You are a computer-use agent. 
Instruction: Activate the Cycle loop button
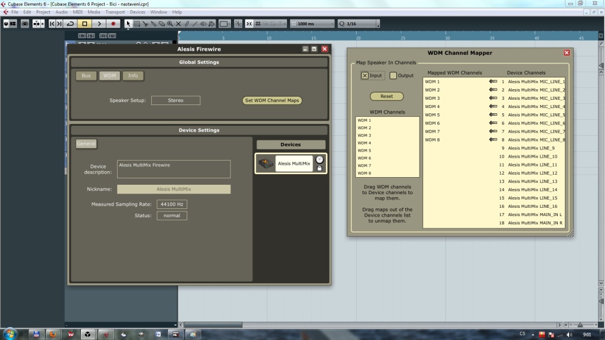coord(70,24)
